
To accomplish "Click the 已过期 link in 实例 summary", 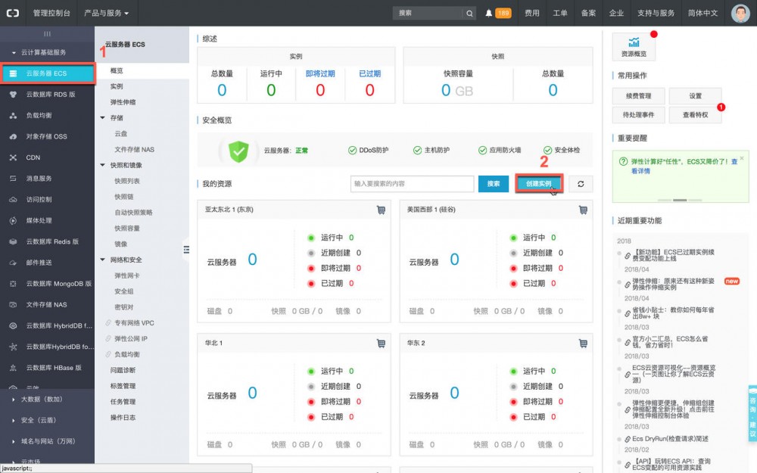I will [370, 74].
